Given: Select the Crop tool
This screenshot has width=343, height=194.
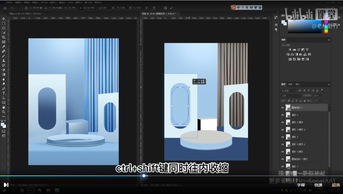Looking at the screenshot, I should pyautogui.click(x=4, y=37).
